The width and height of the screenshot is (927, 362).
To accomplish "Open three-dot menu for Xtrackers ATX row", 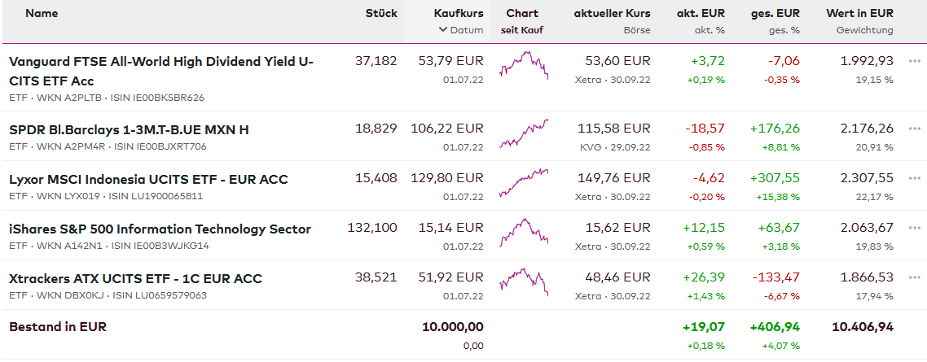I will [x=914, y=277].
